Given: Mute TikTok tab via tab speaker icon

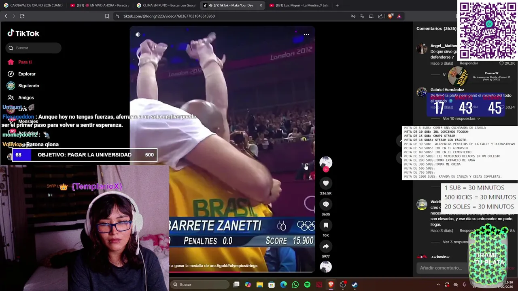Looking at the screenshot, I should tap(210, 5).
